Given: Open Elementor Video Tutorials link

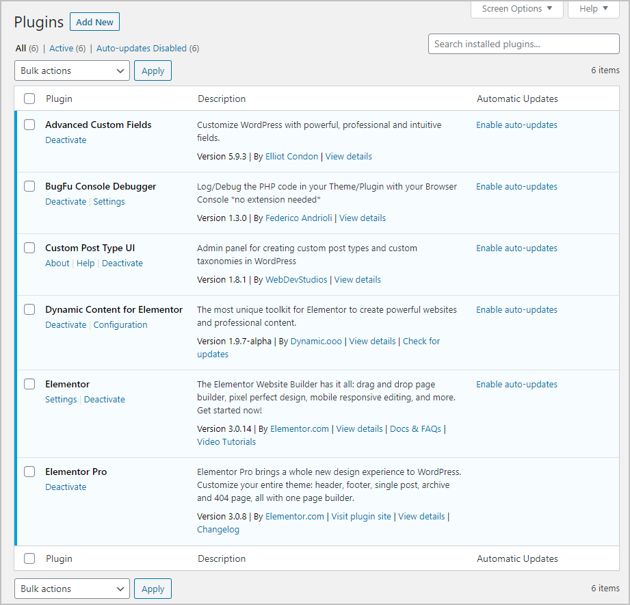Looking at the screenshot, I should click(226, 441).
